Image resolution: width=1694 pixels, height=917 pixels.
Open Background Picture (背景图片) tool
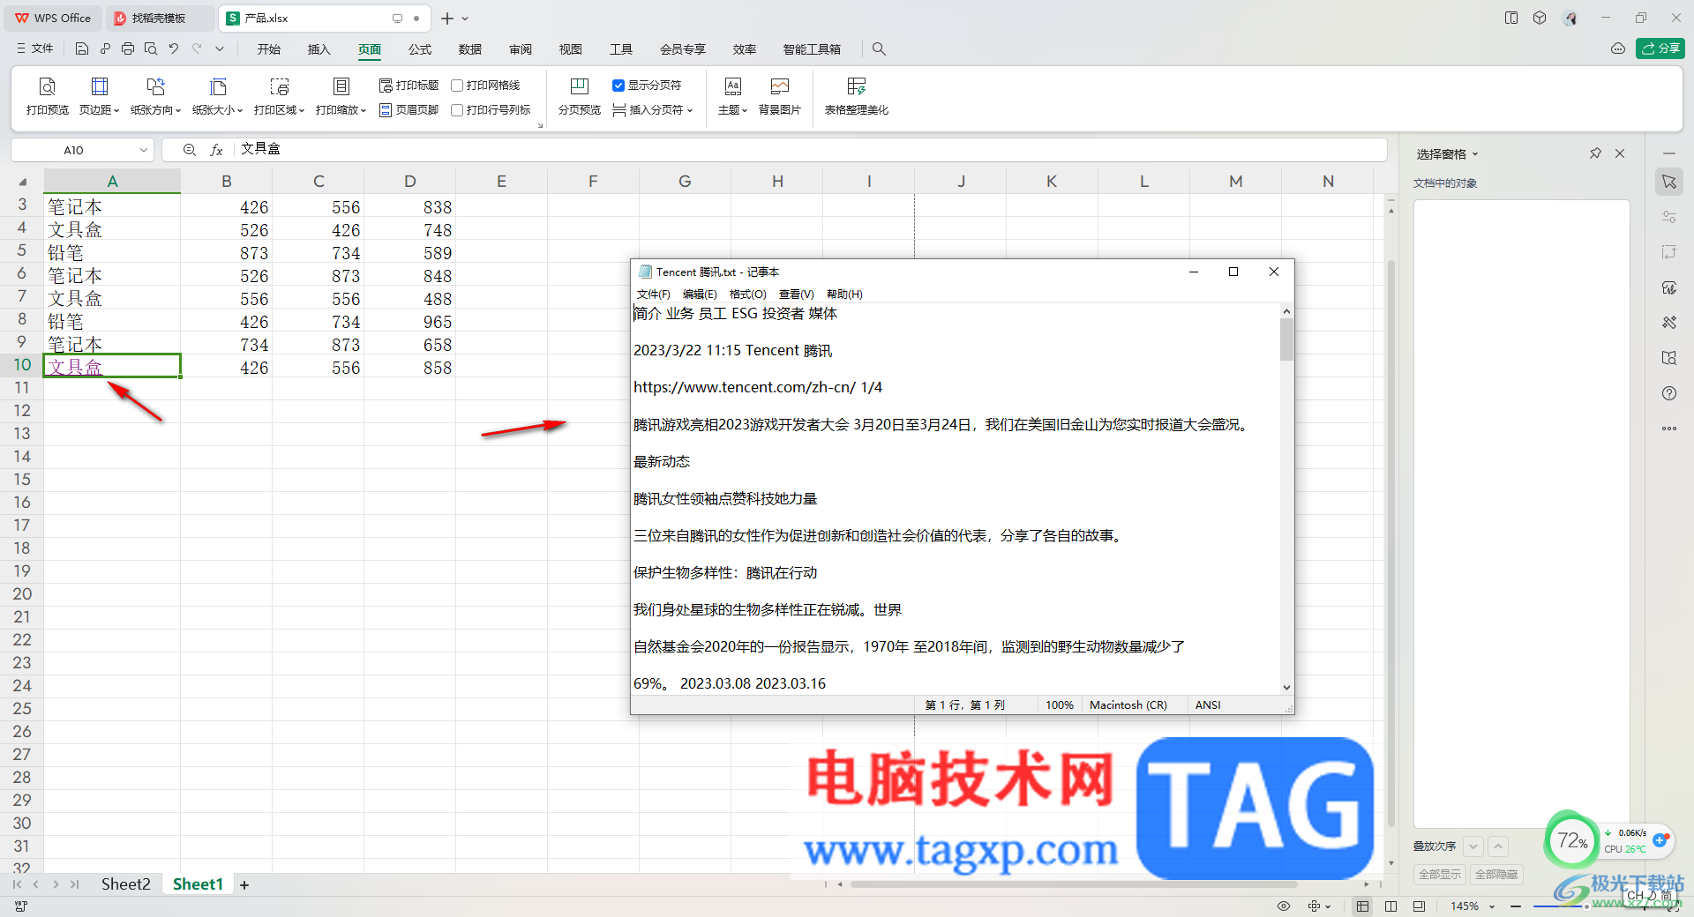779,96
